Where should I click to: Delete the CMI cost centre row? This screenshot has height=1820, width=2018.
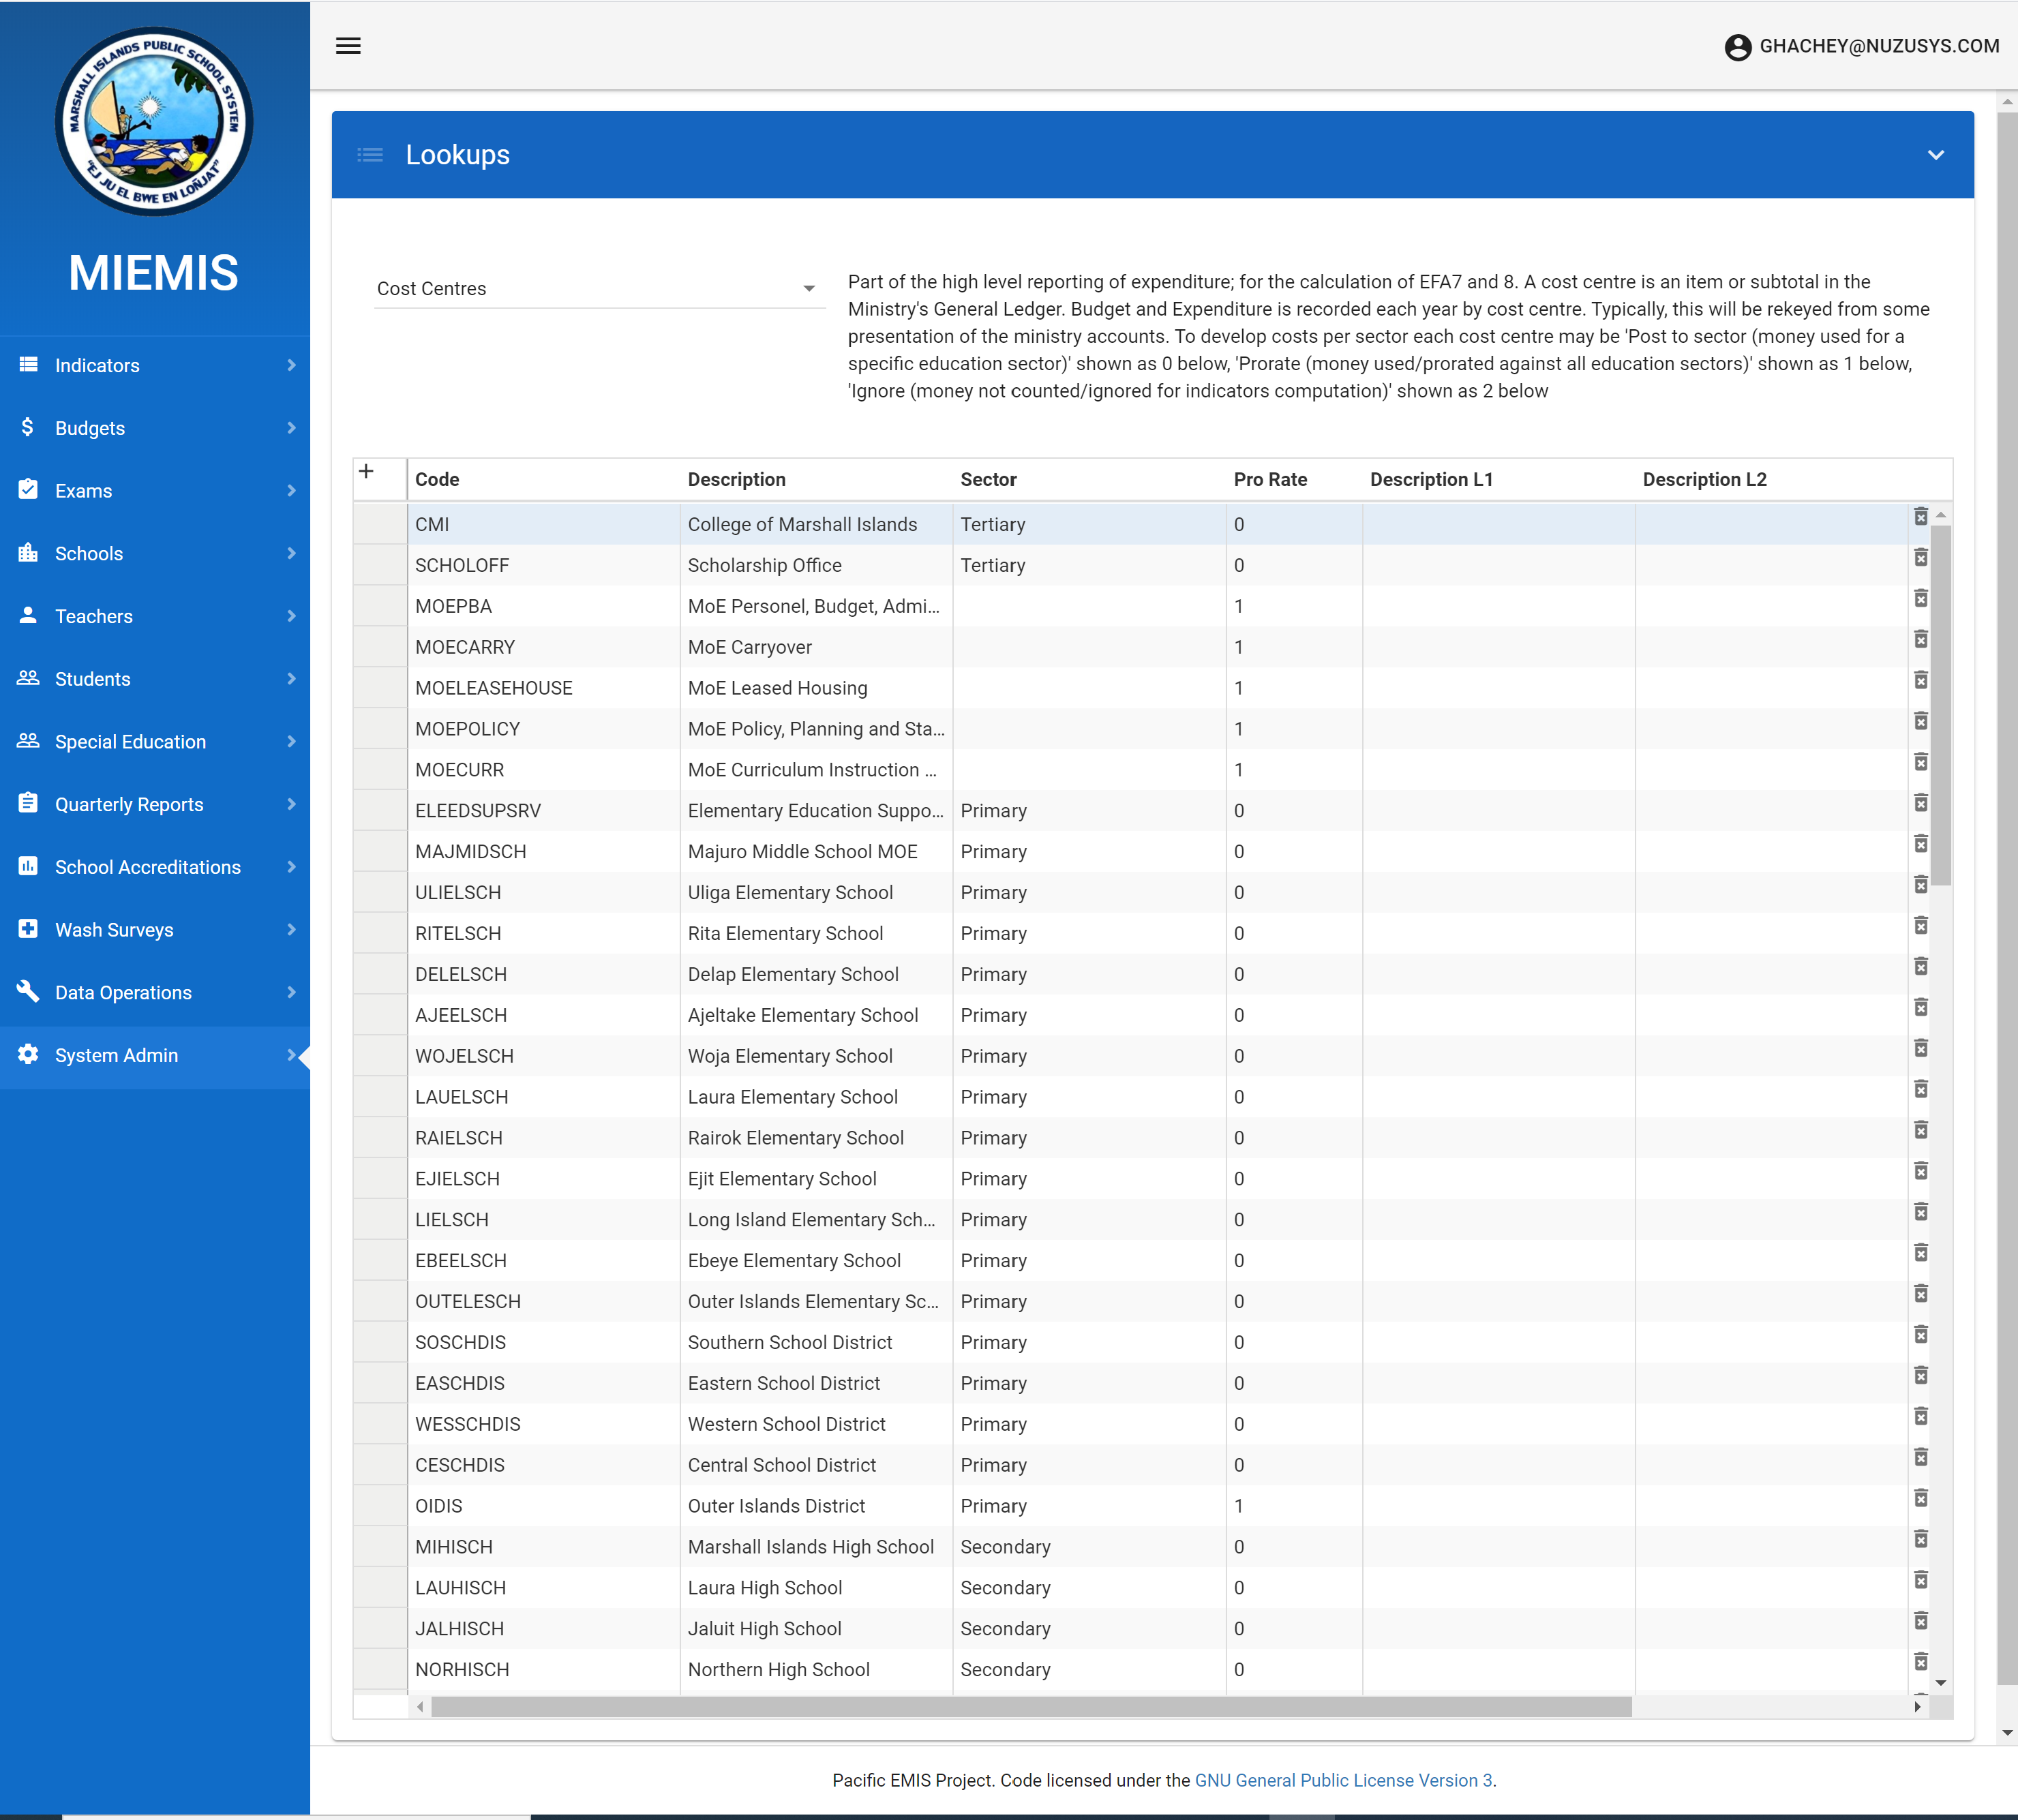click(1920, 517)
